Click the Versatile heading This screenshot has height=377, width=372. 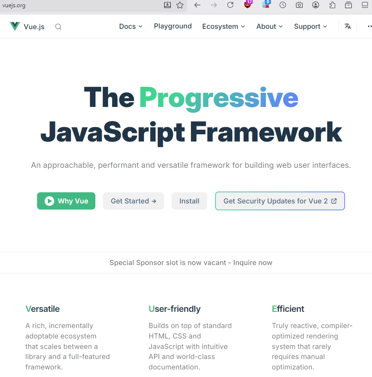click(x=42, y=309)
